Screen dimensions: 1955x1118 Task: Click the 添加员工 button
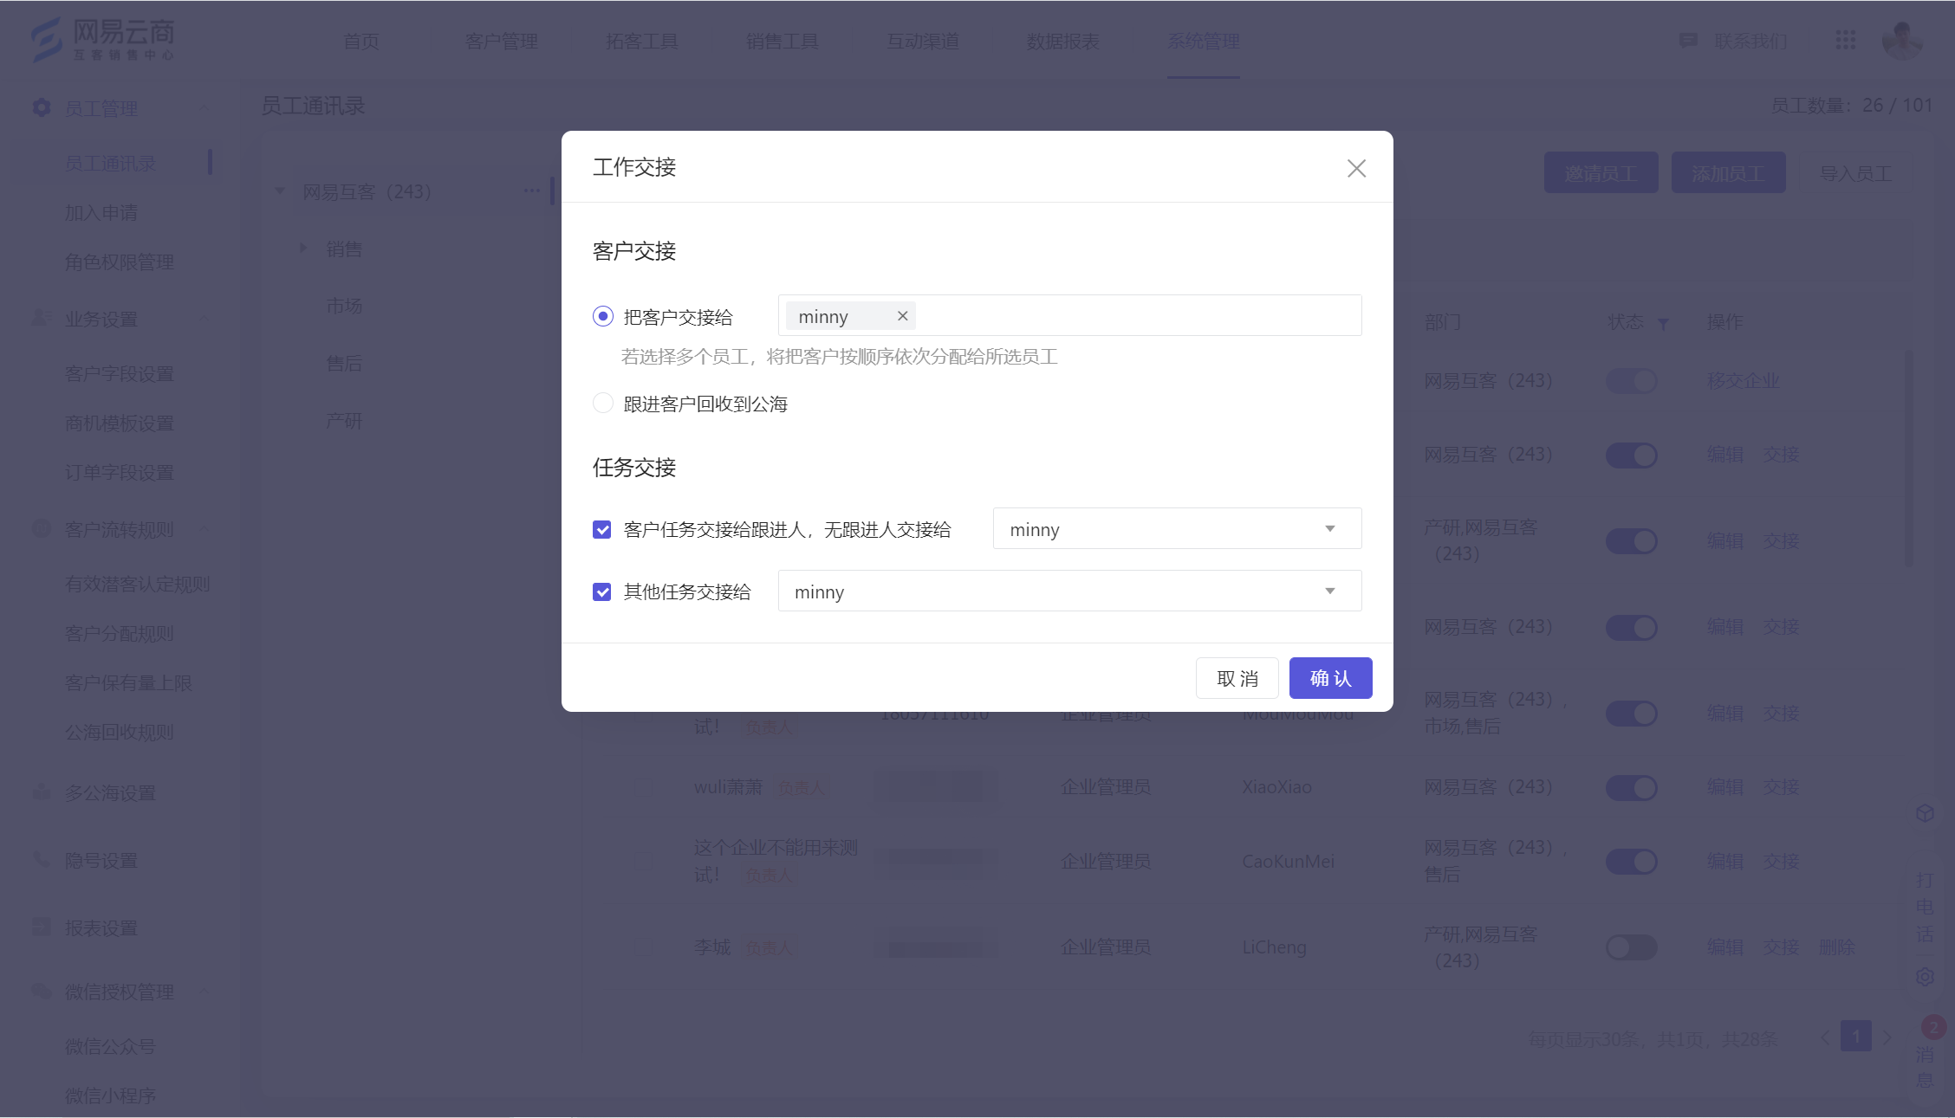click(x=1728, y=173)
